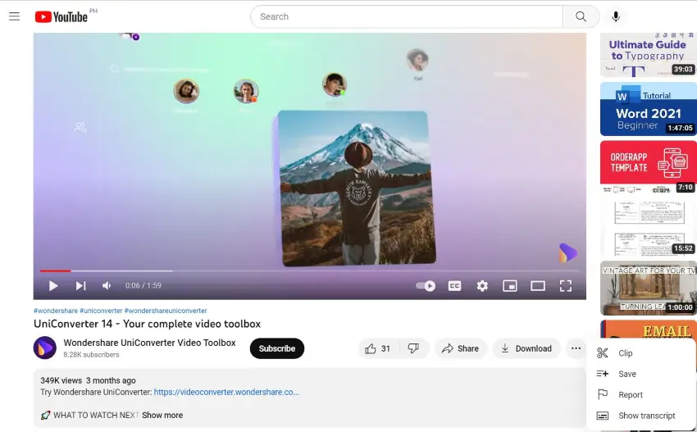Click the magnifier search button
The height and width of the screenshot is (432, 697).
tap(581, 16)
